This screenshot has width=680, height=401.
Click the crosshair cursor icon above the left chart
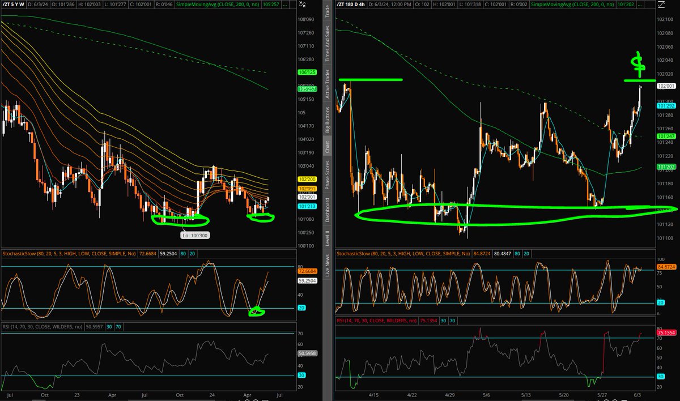point(302,4)
